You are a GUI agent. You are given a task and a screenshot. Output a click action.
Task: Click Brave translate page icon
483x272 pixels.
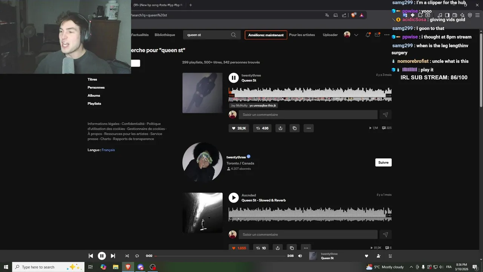(327, 15)
